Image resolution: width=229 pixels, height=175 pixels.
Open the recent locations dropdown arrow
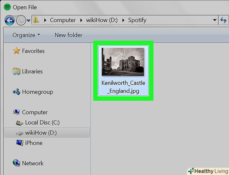tap(29, 20)
